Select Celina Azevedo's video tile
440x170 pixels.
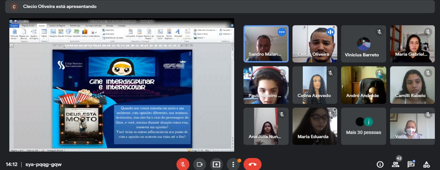pos(315,85)
